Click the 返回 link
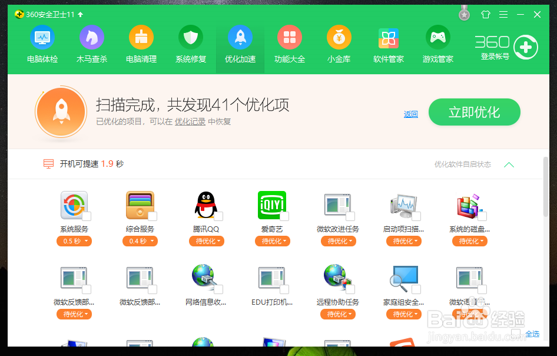The image size is (557, 356). point(410,114)
